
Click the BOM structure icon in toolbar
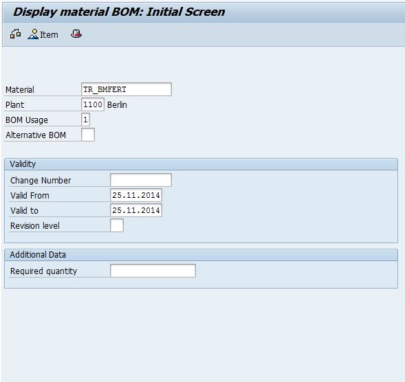16,34
